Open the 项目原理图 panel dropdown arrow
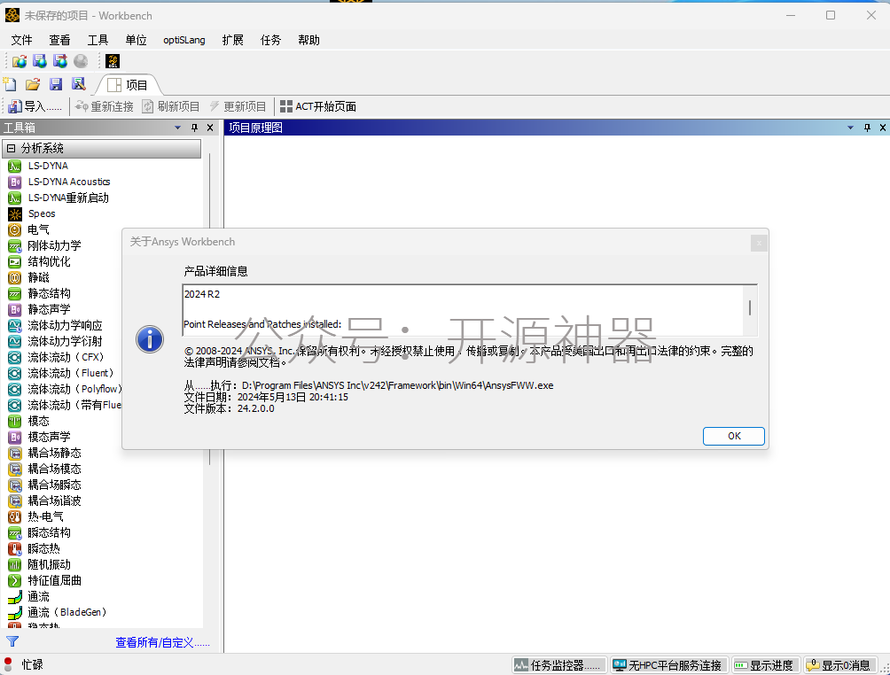This screenshot has width=890, height=675. click(x=850, y=128)
